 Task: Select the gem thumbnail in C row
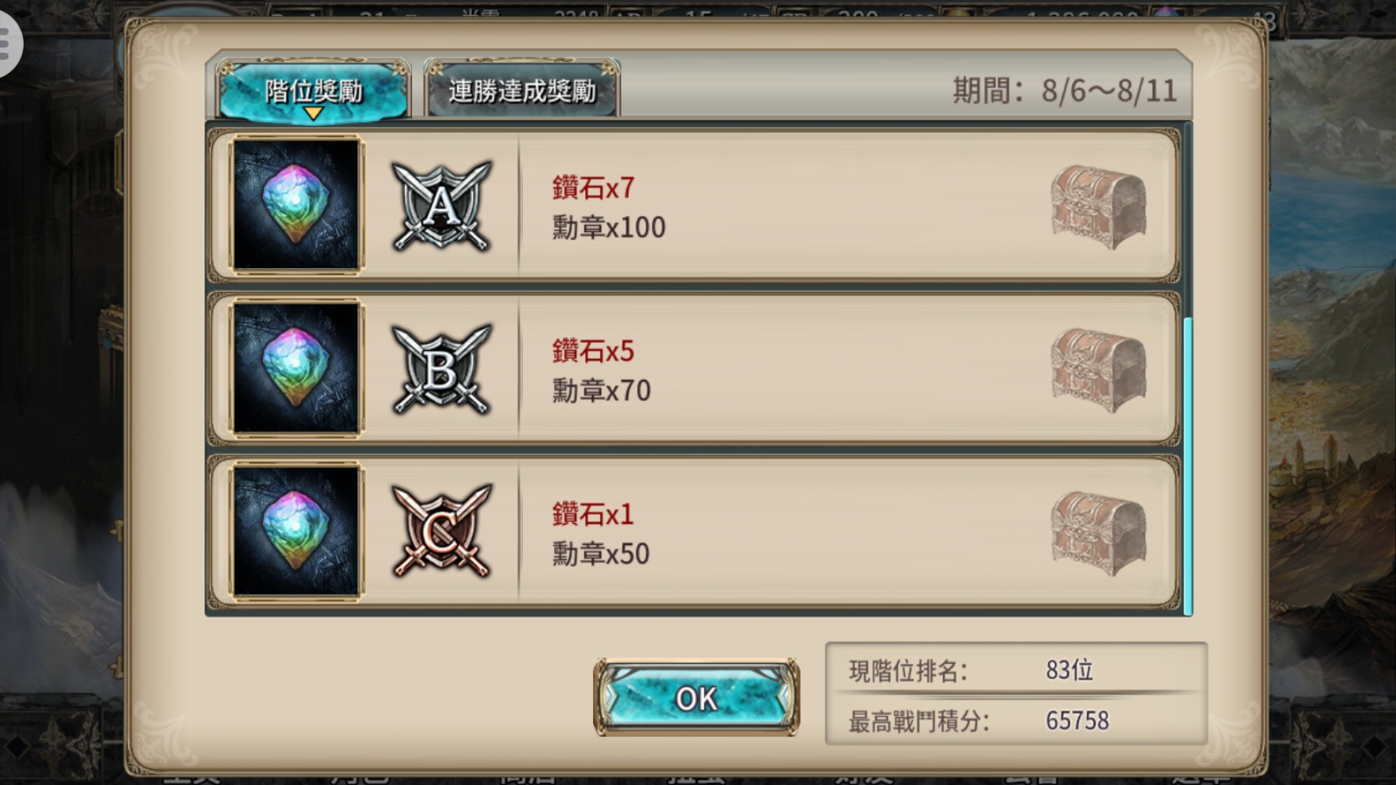pos(297,532)
